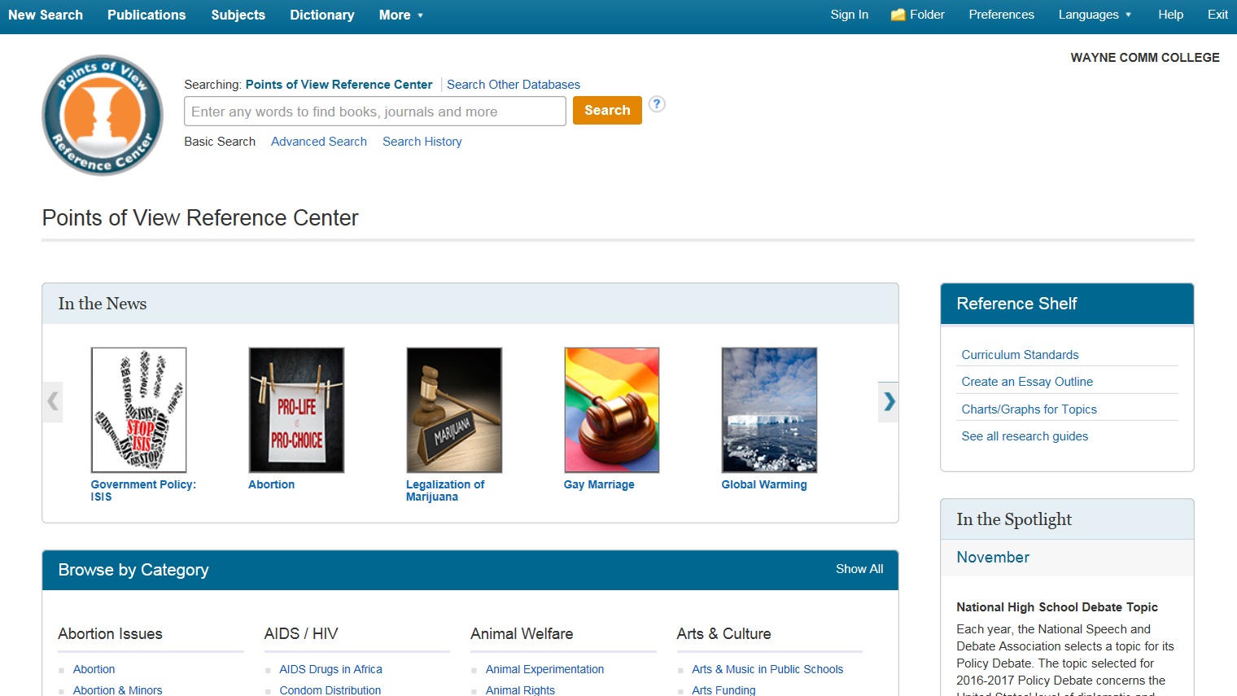Click Abortion caption link under In the News

click(x=272, y=484)
